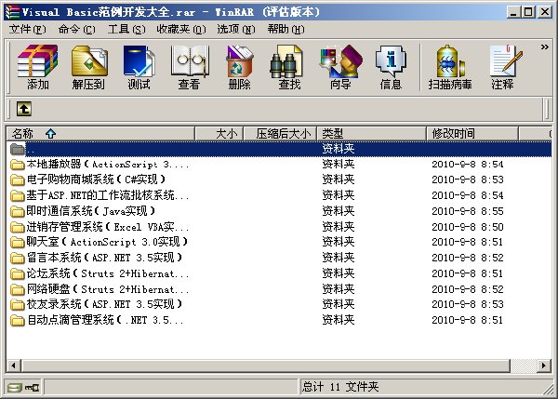The image size is (558, 399).
Task: Select 基于ASP.NET的工作流批核系统 folder name
Action: (x=108, y=195)
